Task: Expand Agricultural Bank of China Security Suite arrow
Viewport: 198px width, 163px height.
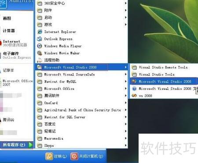Action: coord(125,110)
